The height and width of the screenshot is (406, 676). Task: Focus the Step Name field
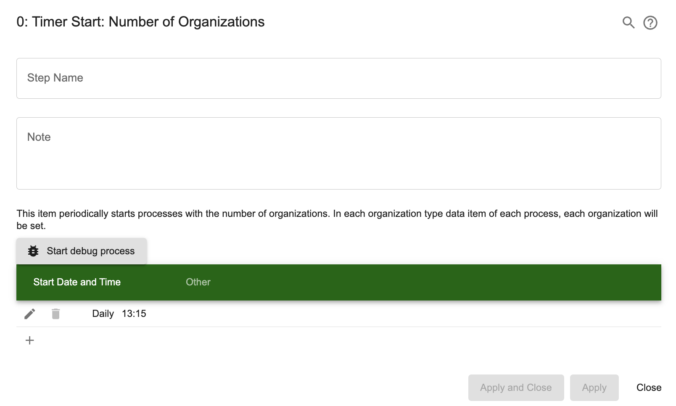pyautogui.click(x=338, y=79)
